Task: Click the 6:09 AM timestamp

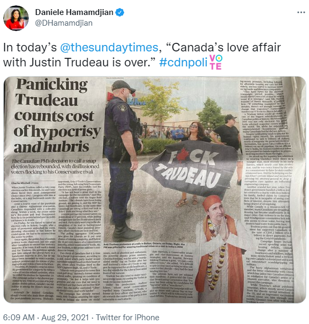Action: tap(19, 317)
